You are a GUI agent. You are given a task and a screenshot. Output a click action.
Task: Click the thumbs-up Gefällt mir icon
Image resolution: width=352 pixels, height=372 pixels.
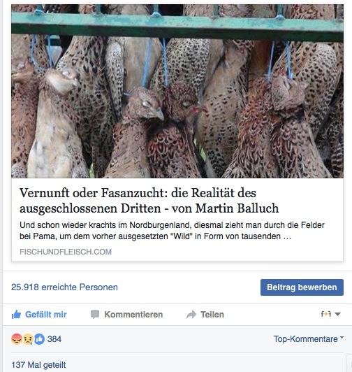[x=16, y=315]
